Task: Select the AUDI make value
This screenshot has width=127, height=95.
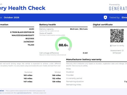Action: [31, 29]
